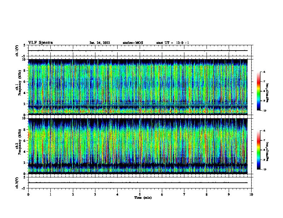
Task: Click the ch.3 voltage waveform trace
Action: tap(138, 183)
